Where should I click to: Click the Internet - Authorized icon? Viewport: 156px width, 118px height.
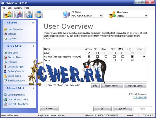[x=5, y=99]
